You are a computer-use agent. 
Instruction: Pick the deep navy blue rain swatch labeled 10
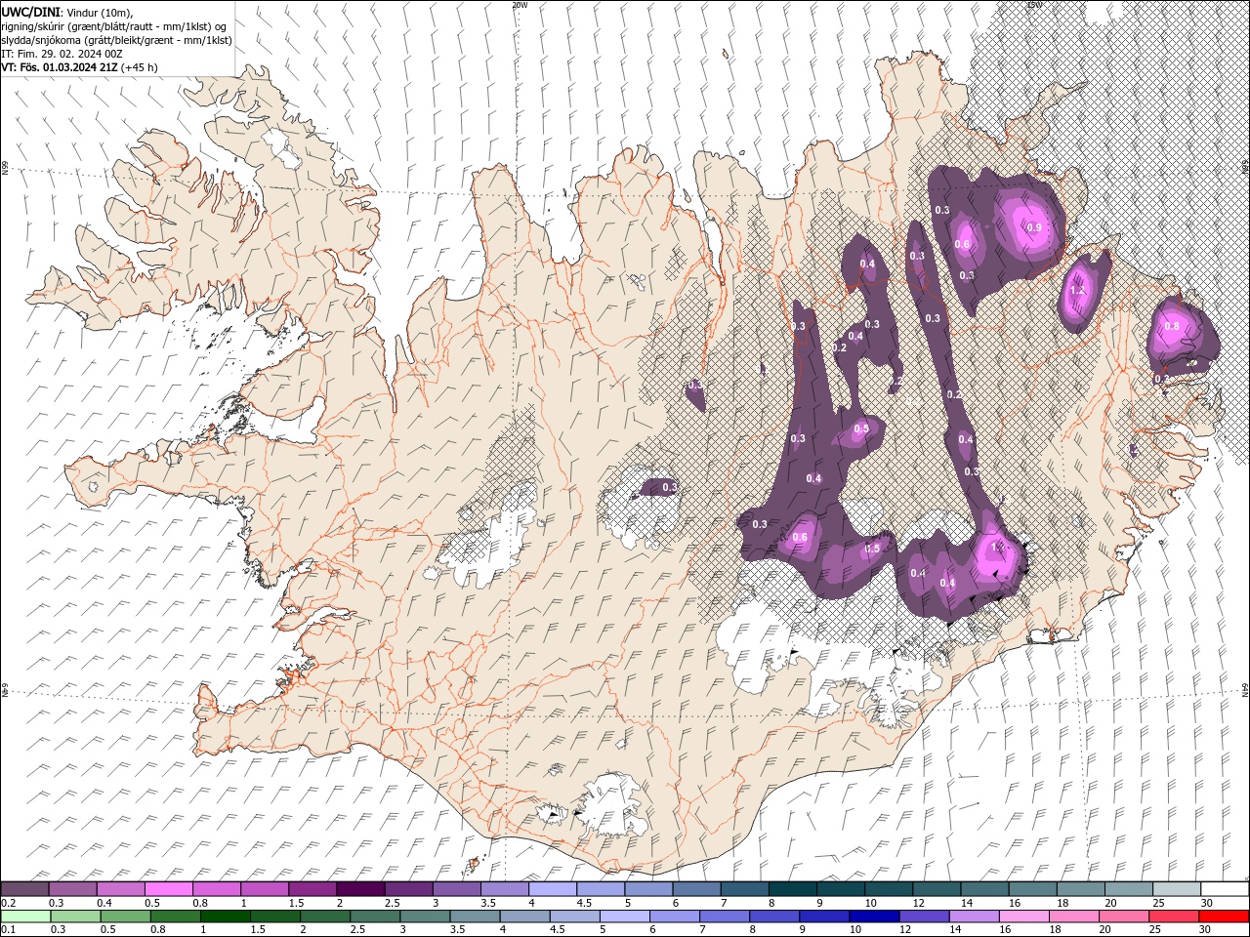point(874,917)
